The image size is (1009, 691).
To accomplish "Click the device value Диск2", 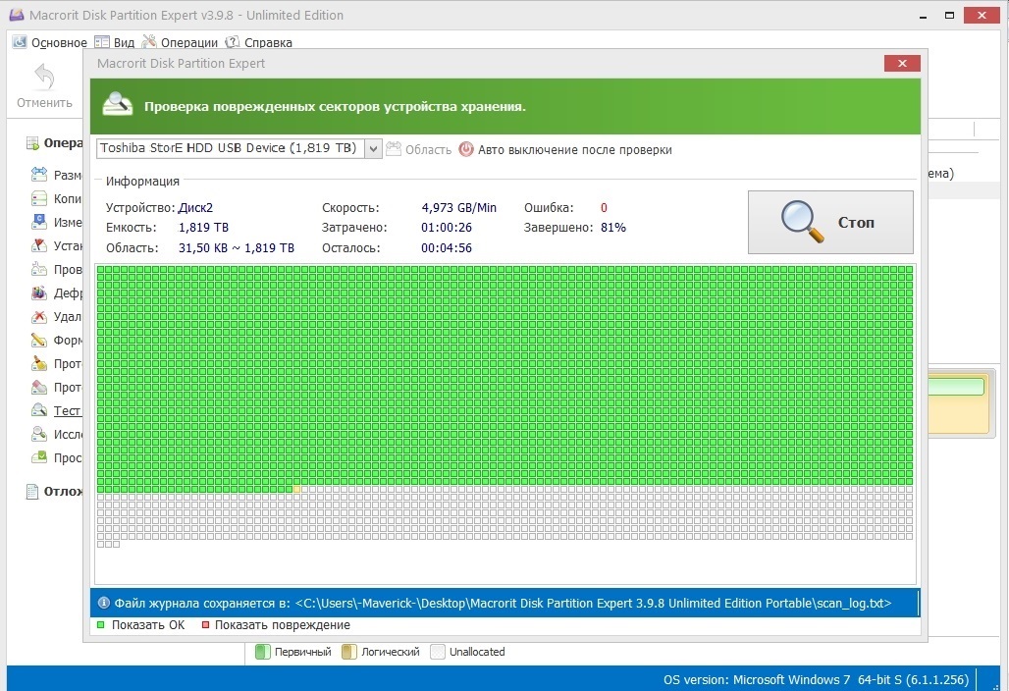I will pos(195,208).
